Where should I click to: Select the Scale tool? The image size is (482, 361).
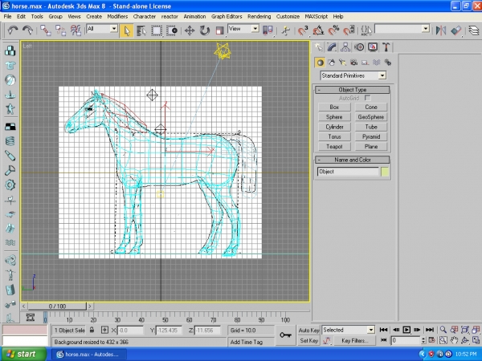coord(219,30)
